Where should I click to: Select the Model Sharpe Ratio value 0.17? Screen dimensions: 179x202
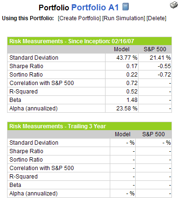pyautogui.click(x=132, y=66)
